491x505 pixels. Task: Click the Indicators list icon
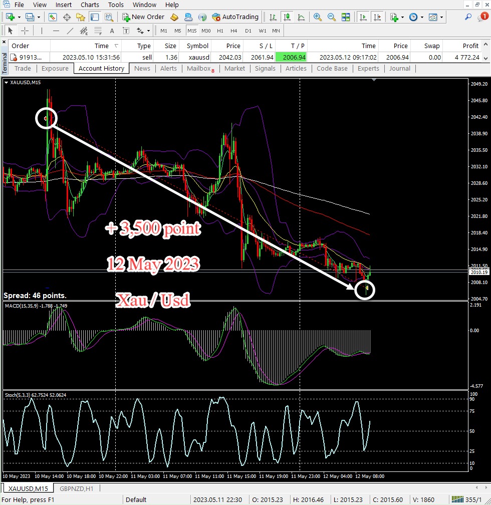coord(394,17)
